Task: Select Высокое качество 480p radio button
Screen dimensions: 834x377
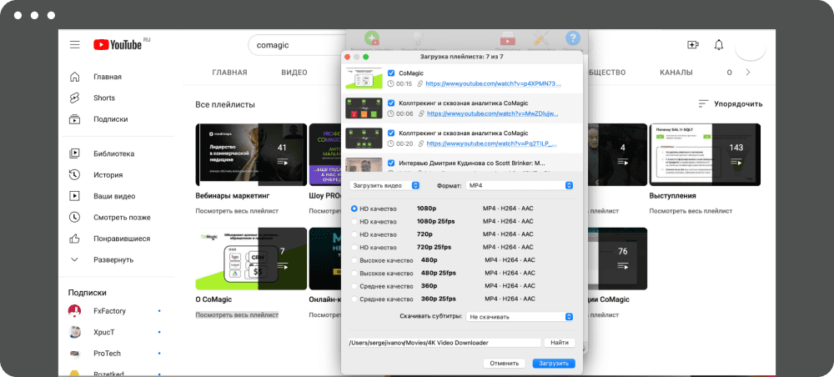Action: [x=354, y=260]
